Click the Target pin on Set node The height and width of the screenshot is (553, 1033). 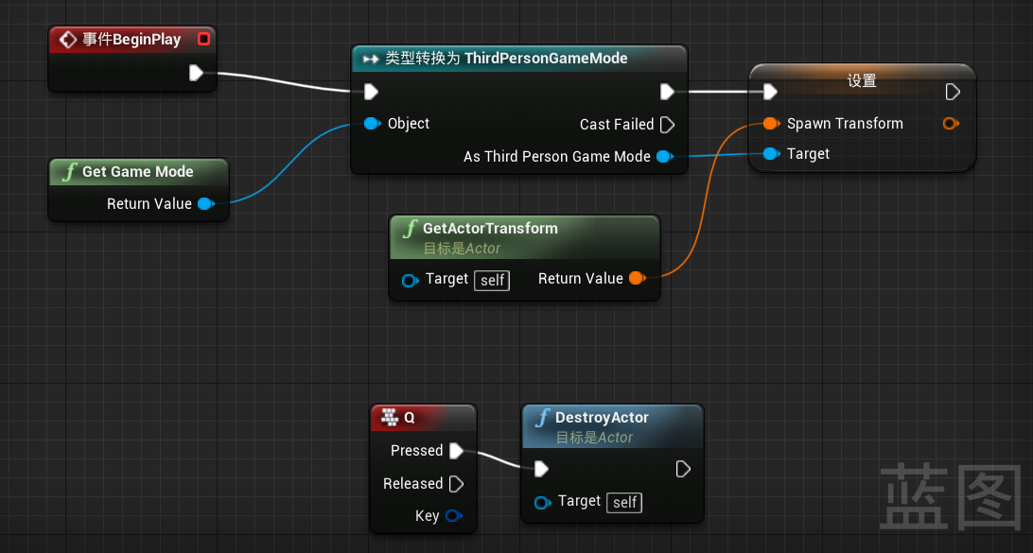772,153
